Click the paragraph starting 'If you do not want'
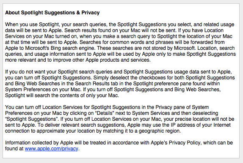Viewport: 243px width, 163px height. tap(120, 84)
